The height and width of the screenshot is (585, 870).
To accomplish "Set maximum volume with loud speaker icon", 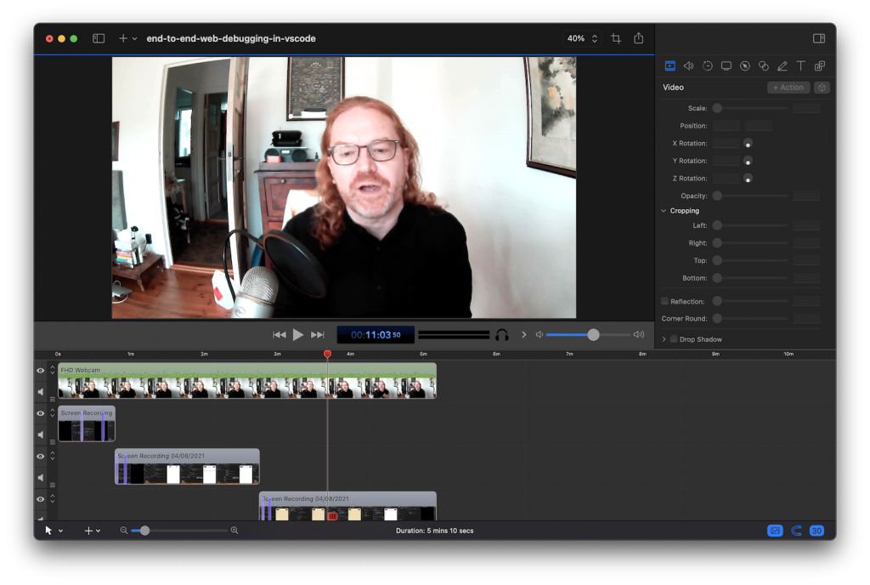I will click(x=639, y=335).
